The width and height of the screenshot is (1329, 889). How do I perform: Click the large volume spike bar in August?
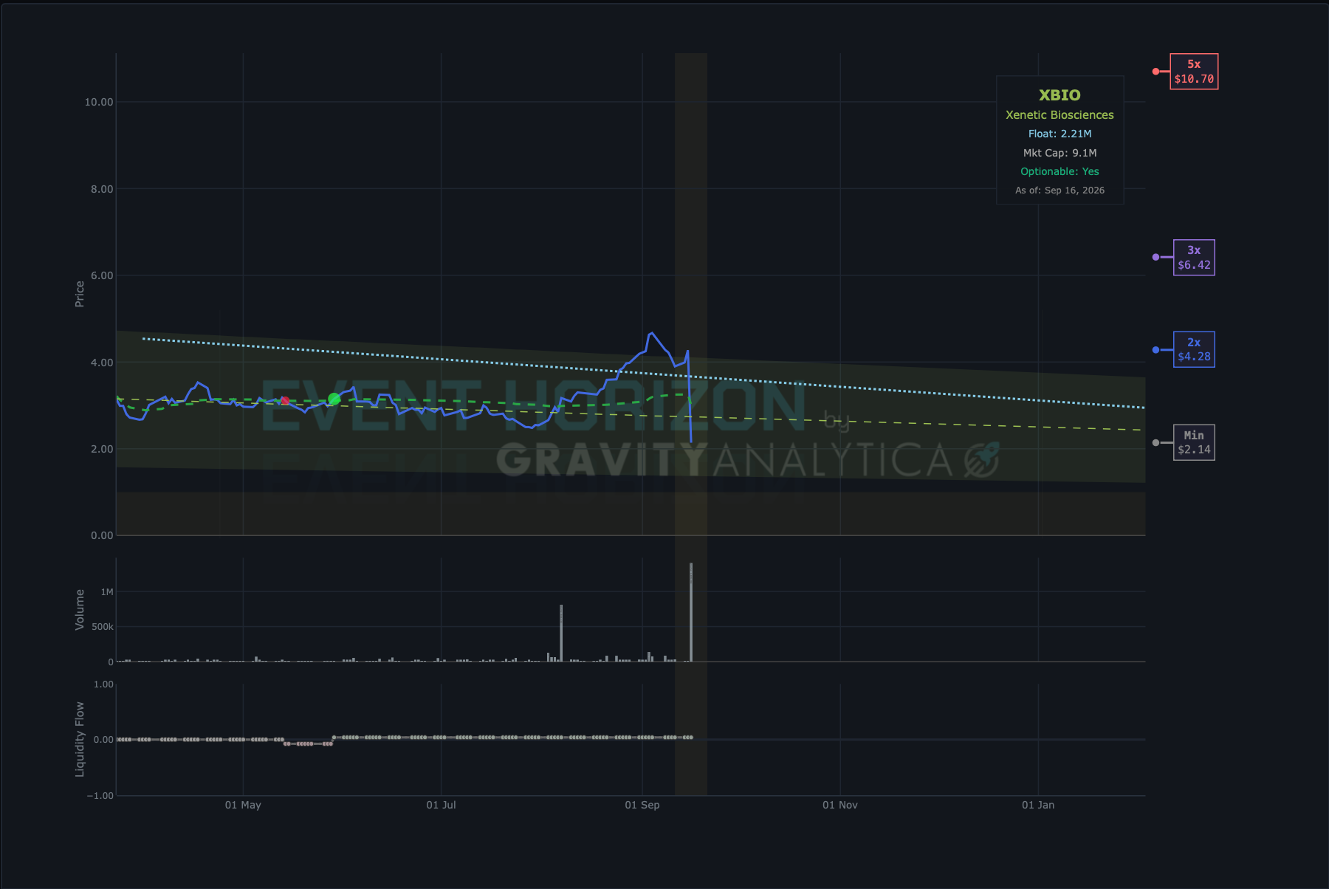(561, 633)
